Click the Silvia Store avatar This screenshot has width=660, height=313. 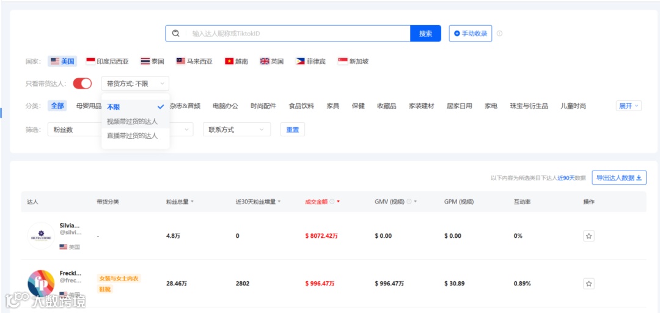tap(41, 235)
